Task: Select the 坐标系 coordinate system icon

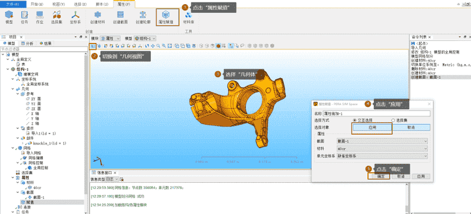Action: coord(75,17)
